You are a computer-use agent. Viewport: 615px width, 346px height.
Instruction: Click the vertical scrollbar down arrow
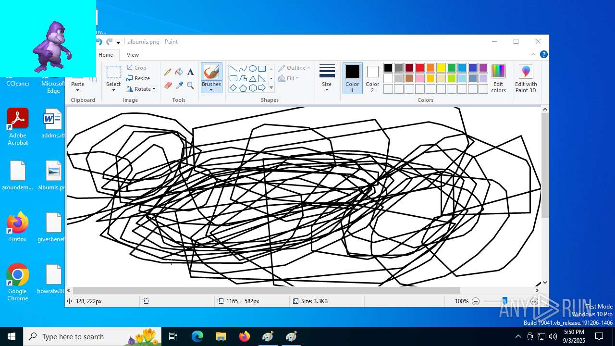(545, 283)
